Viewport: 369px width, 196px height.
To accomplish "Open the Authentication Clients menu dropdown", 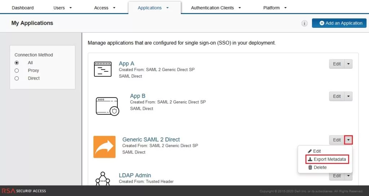I will pos(216,8).
